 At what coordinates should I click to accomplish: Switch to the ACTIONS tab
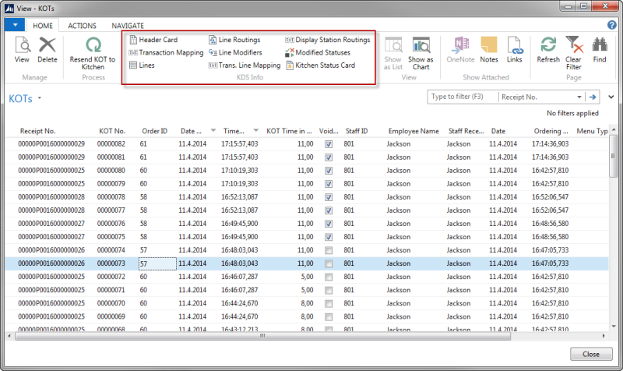point(82,26)
